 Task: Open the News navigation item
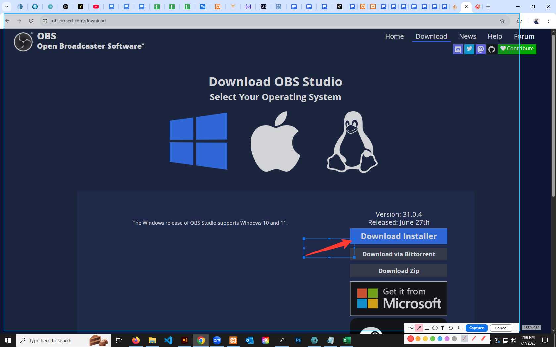click(467, 36)
